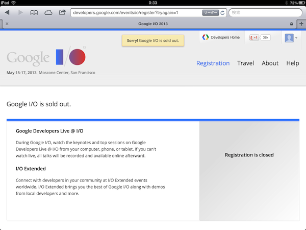Tap the Wi-Fi icon in status bar

tap(13, 3)
